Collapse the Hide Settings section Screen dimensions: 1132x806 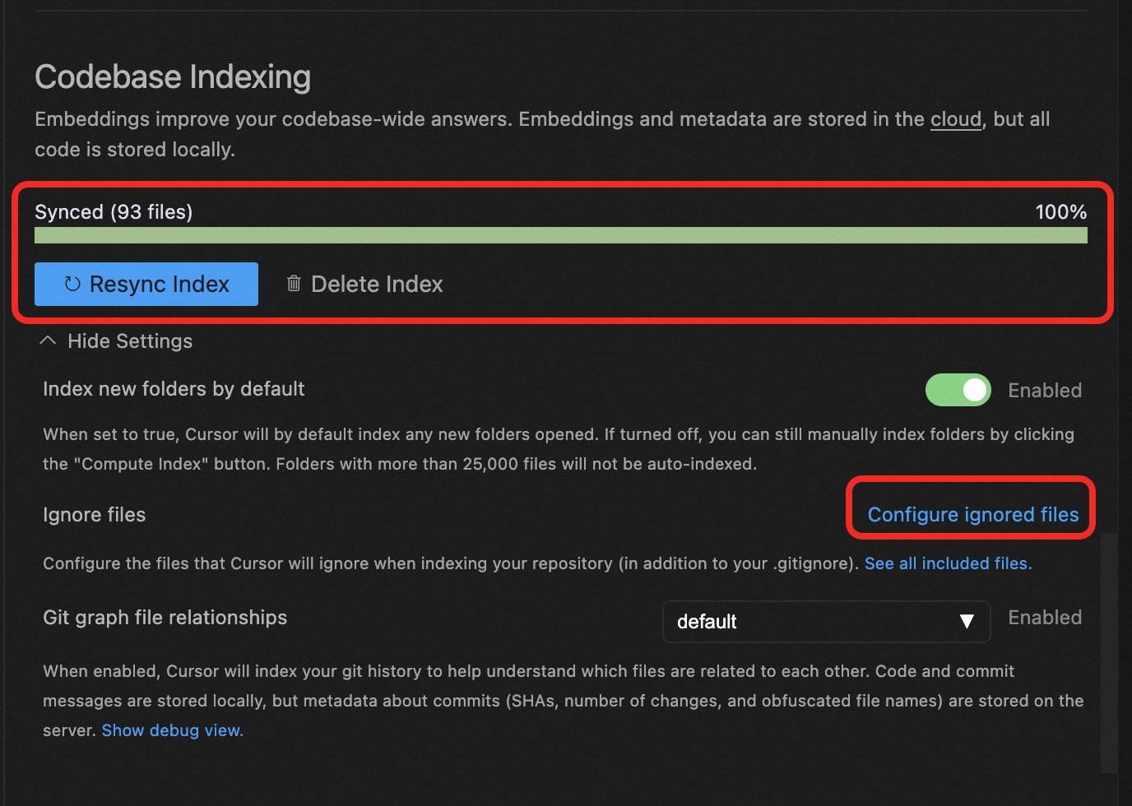[116, 341]
